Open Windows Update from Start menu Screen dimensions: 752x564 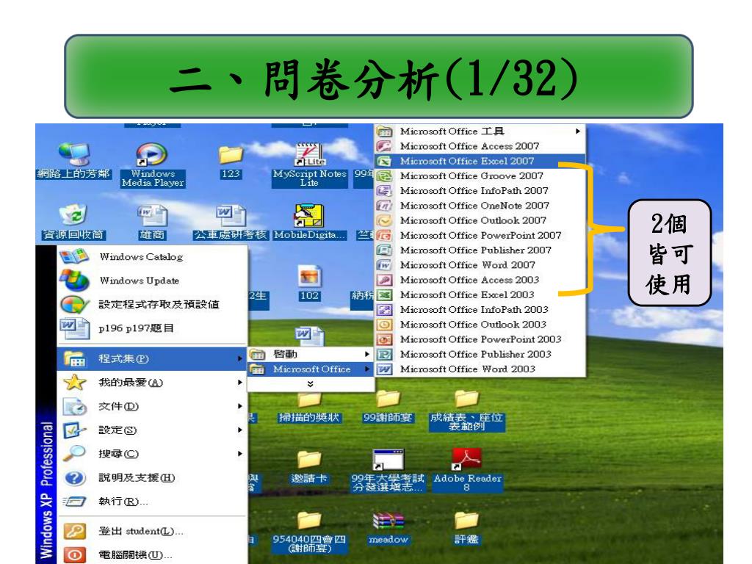(152, 281)
